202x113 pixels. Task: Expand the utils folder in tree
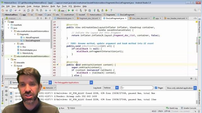pos(15,44)
